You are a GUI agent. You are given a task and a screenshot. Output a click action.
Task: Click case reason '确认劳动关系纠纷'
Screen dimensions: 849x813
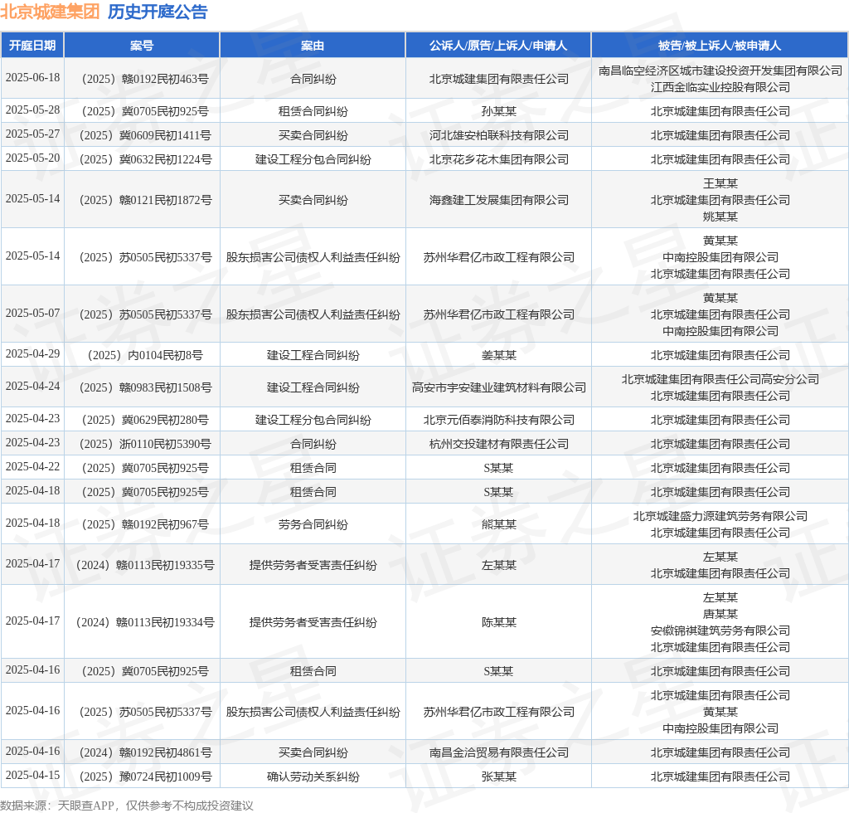[313, 776]
